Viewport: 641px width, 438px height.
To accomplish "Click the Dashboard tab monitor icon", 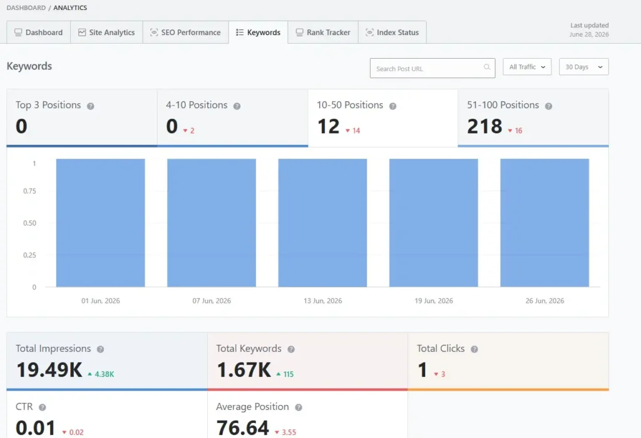I will 18,32.
